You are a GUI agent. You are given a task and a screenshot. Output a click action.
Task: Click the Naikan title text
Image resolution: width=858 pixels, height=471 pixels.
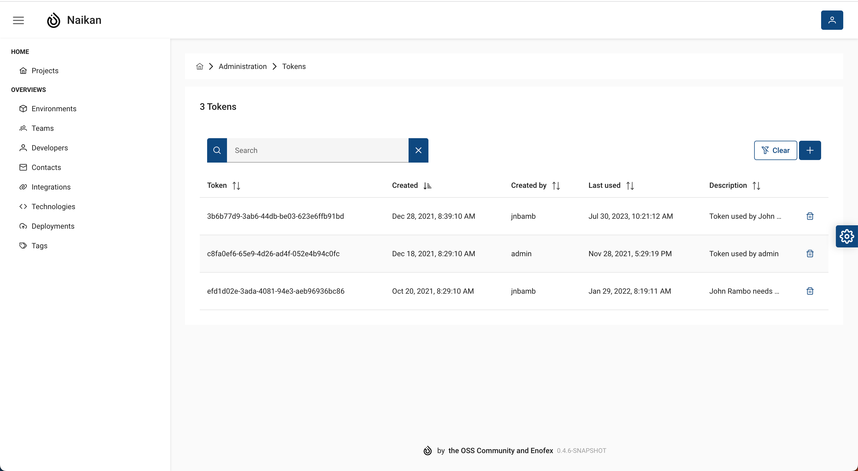coord(84,20)
